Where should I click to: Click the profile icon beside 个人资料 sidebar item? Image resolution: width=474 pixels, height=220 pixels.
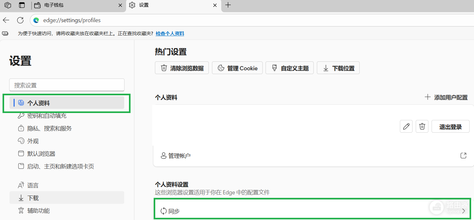pyautogui.click(x=21, y=103)
